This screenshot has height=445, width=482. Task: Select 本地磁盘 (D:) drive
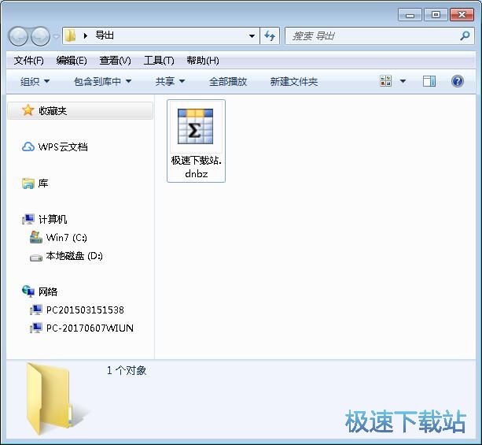pyautogui.click(x=74, y=256)
